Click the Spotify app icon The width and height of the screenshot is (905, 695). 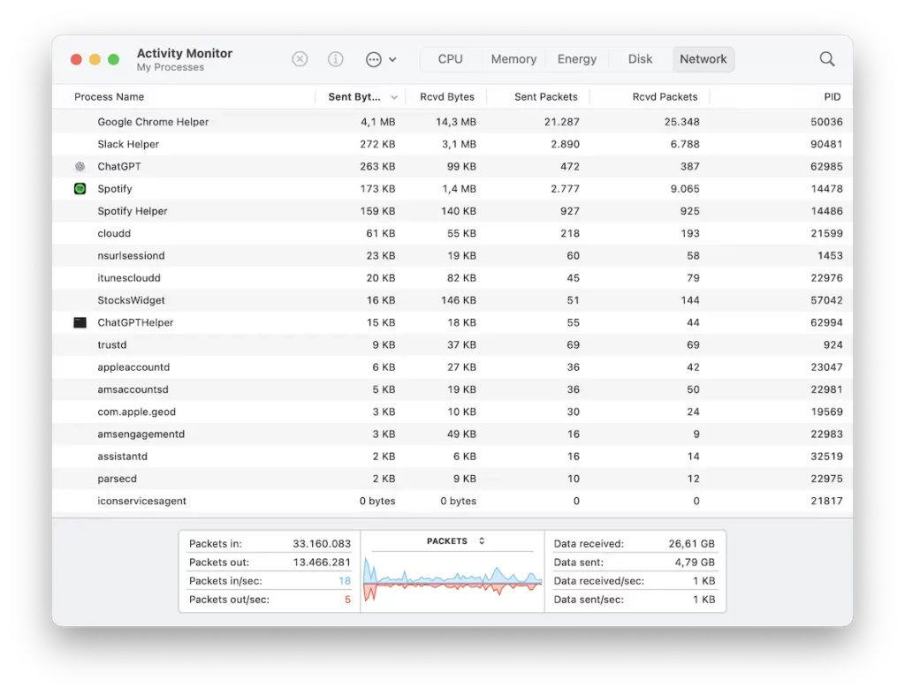[x=80, y=189]
